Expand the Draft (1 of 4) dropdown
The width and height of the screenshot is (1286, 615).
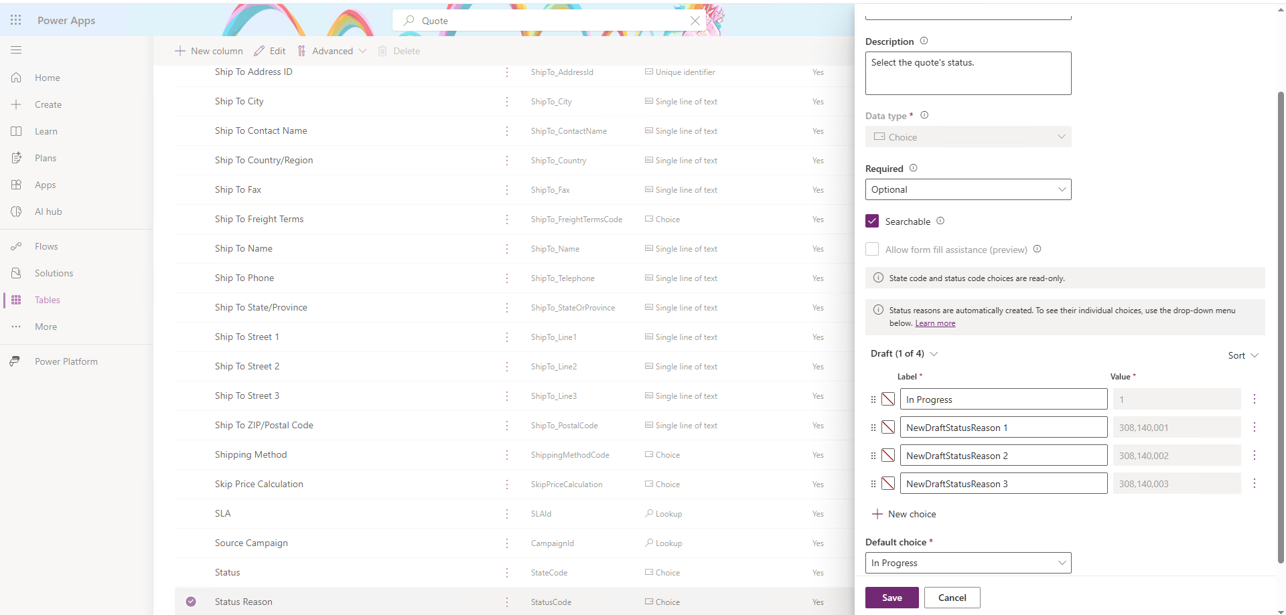904,353
